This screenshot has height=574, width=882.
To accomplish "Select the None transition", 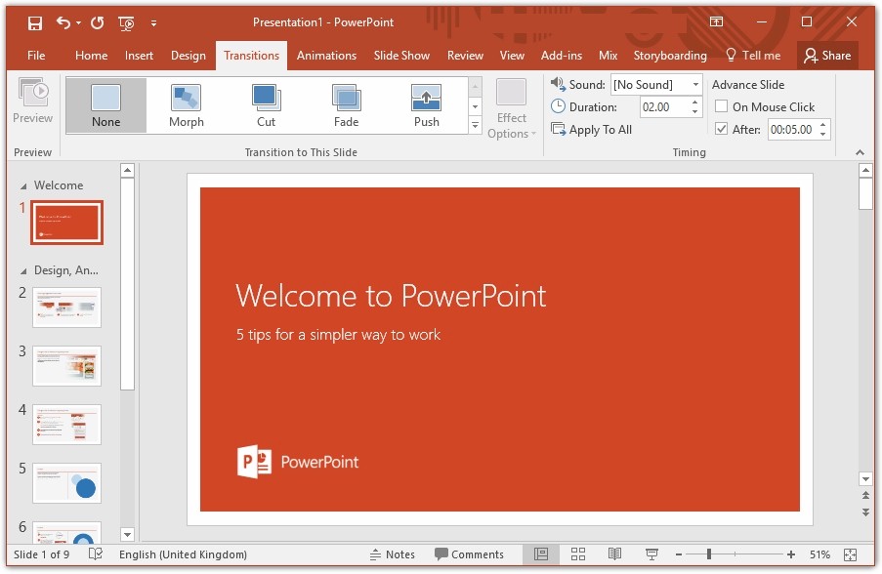I will pos(106,105).
